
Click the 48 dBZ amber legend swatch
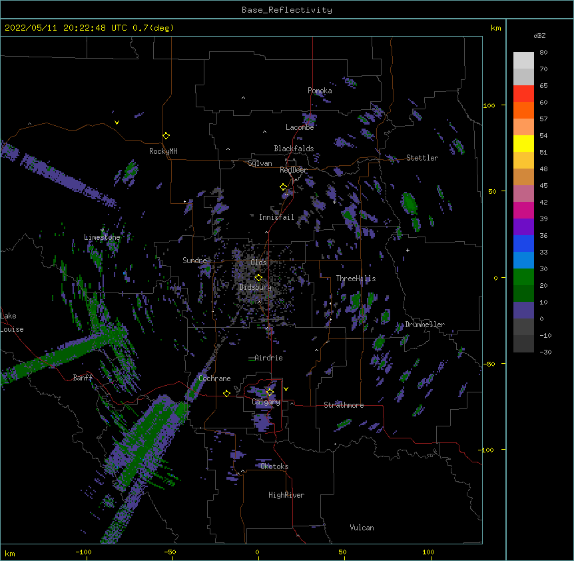coord(523,177)
